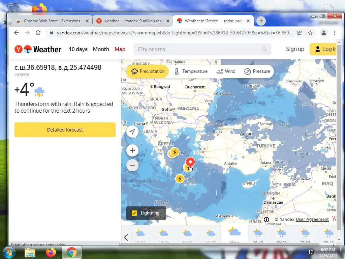This screenshot has height=259, width=345.
Task: Open map info icon near copyright
Action: click(x=266, y=219)
